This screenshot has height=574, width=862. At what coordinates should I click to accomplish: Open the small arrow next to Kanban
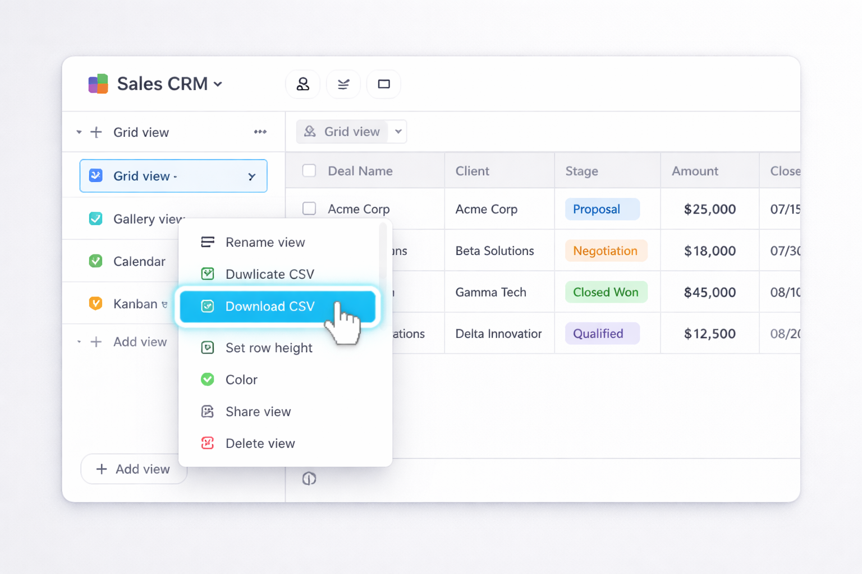(164, 305)
